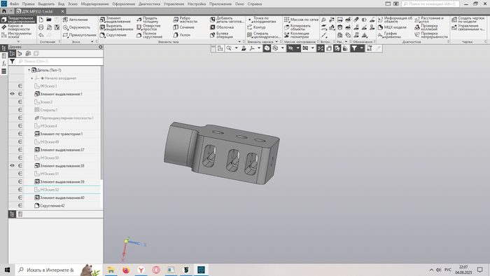The width and height of the screenshot is (490, 276).
Task: Measure with Расстояние и угол
Action: pos(429,20)
